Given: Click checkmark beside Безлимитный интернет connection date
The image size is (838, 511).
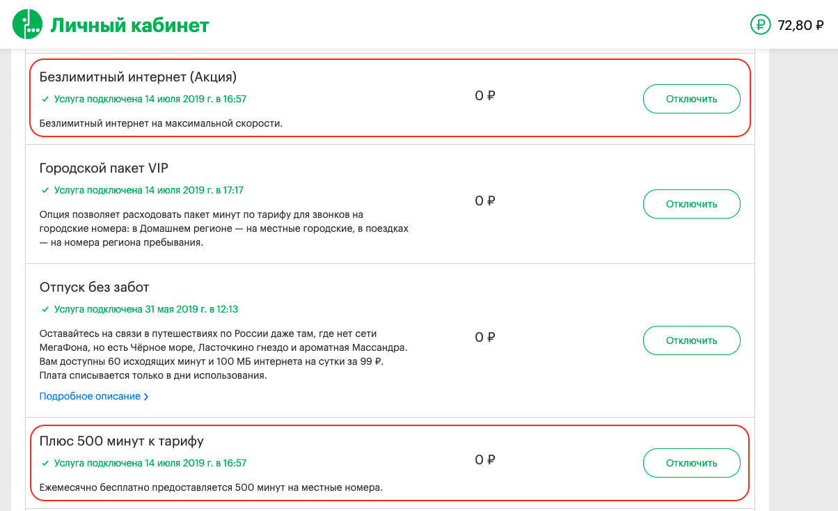Looking at the screenshot, I should point(45,99).
